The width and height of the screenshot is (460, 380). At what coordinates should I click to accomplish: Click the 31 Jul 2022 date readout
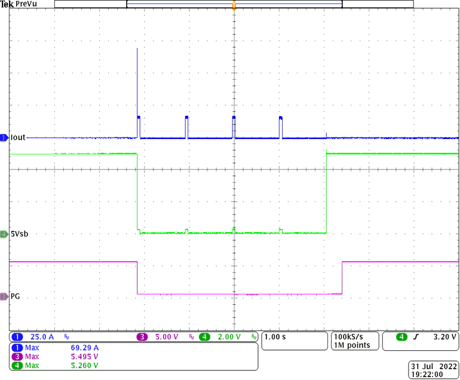coord(434,366)
